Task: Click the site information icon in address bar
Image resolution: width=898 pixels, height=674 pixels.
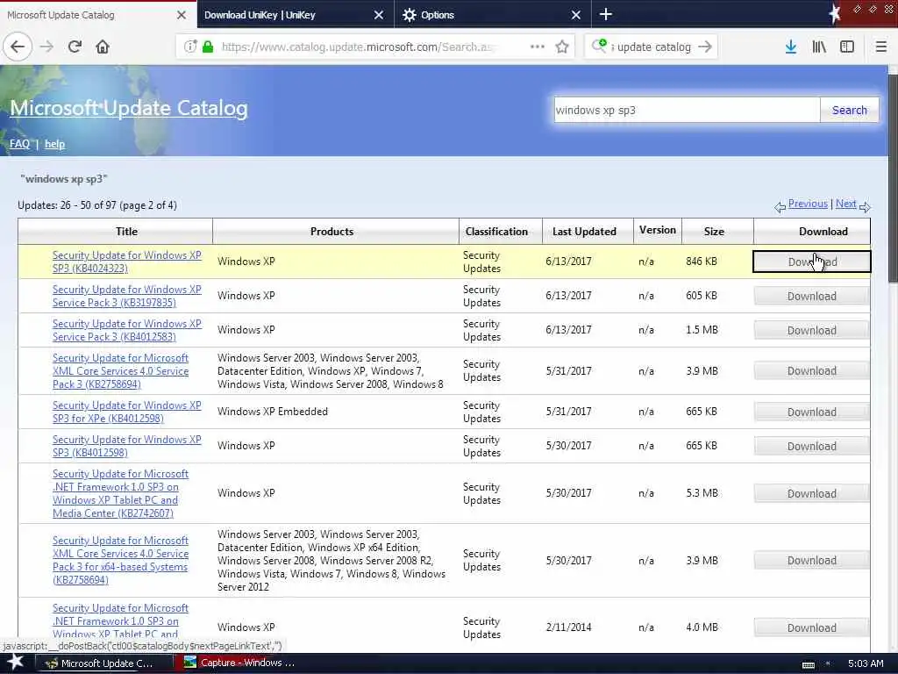Action: tap(190, 47)
